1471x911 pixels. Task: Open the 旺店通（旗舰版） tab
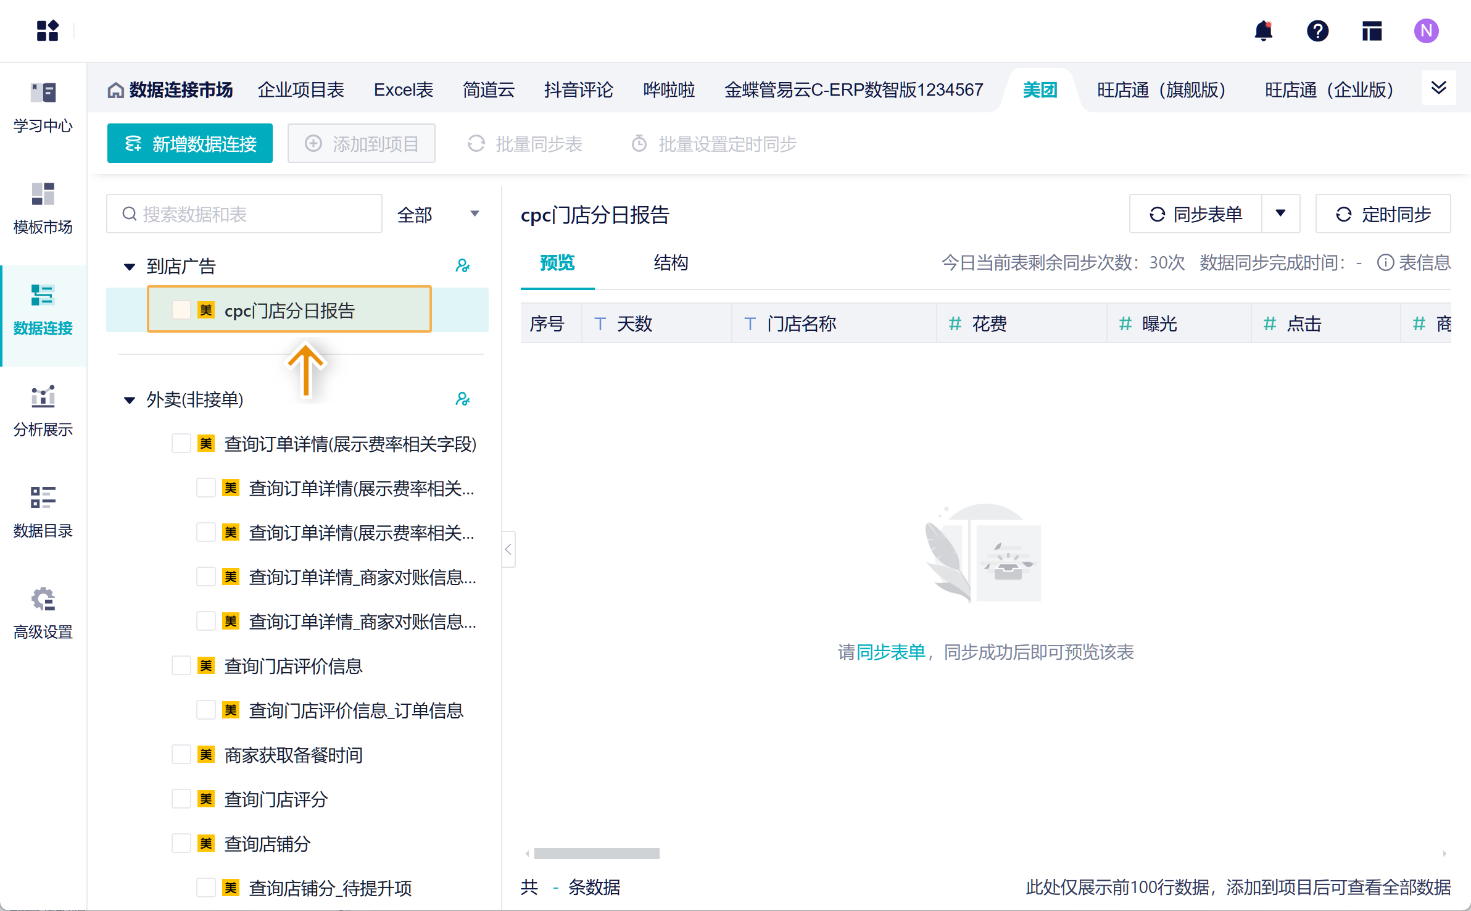coord(1161,90)
